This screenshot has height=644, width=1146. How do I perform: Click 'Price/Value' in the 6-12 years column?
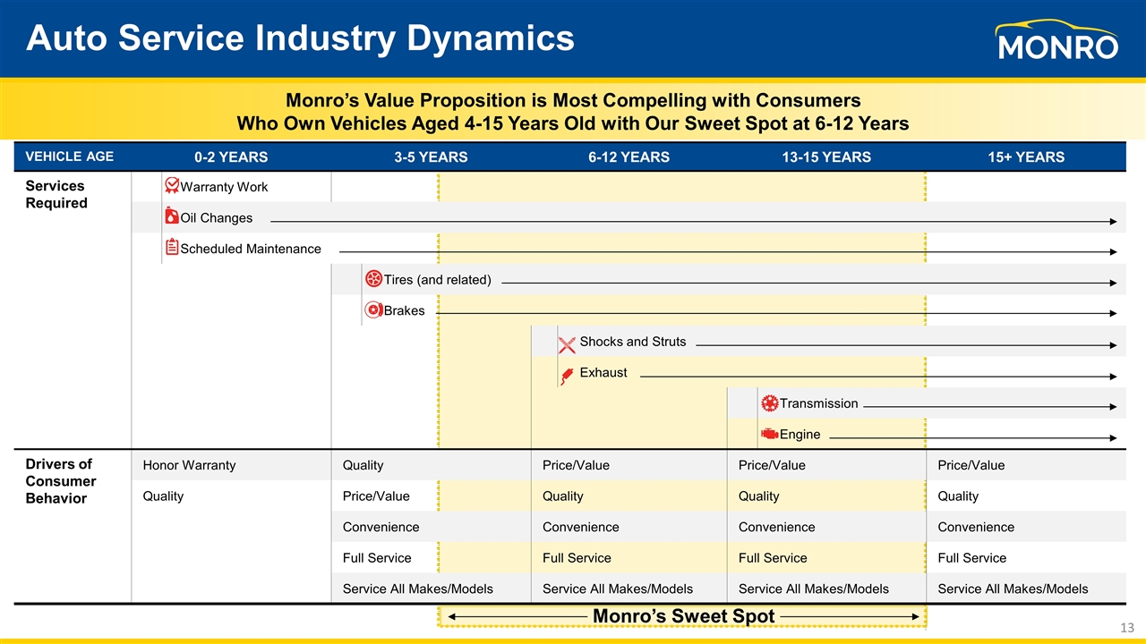tap(576, 465)
